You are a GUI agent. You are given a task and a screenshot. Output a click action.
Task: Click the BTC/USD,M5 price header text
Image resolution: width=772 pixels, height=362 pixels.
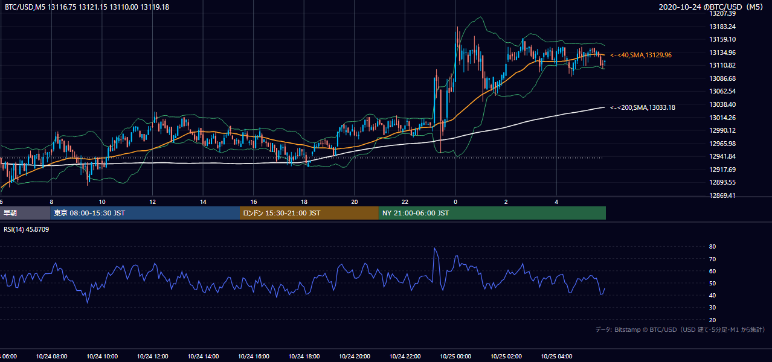(x=87, y=7)
